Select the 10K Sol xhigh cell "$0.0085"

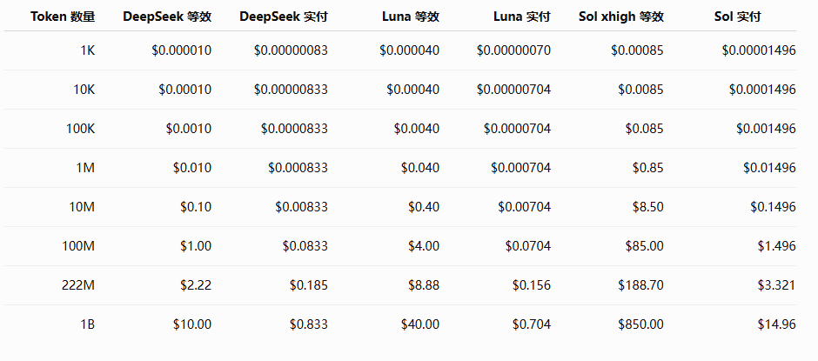click(641, 90)
